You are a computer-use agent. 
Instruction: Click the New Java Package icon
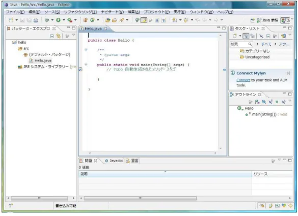pyautogui.click(x=86, y=20)
